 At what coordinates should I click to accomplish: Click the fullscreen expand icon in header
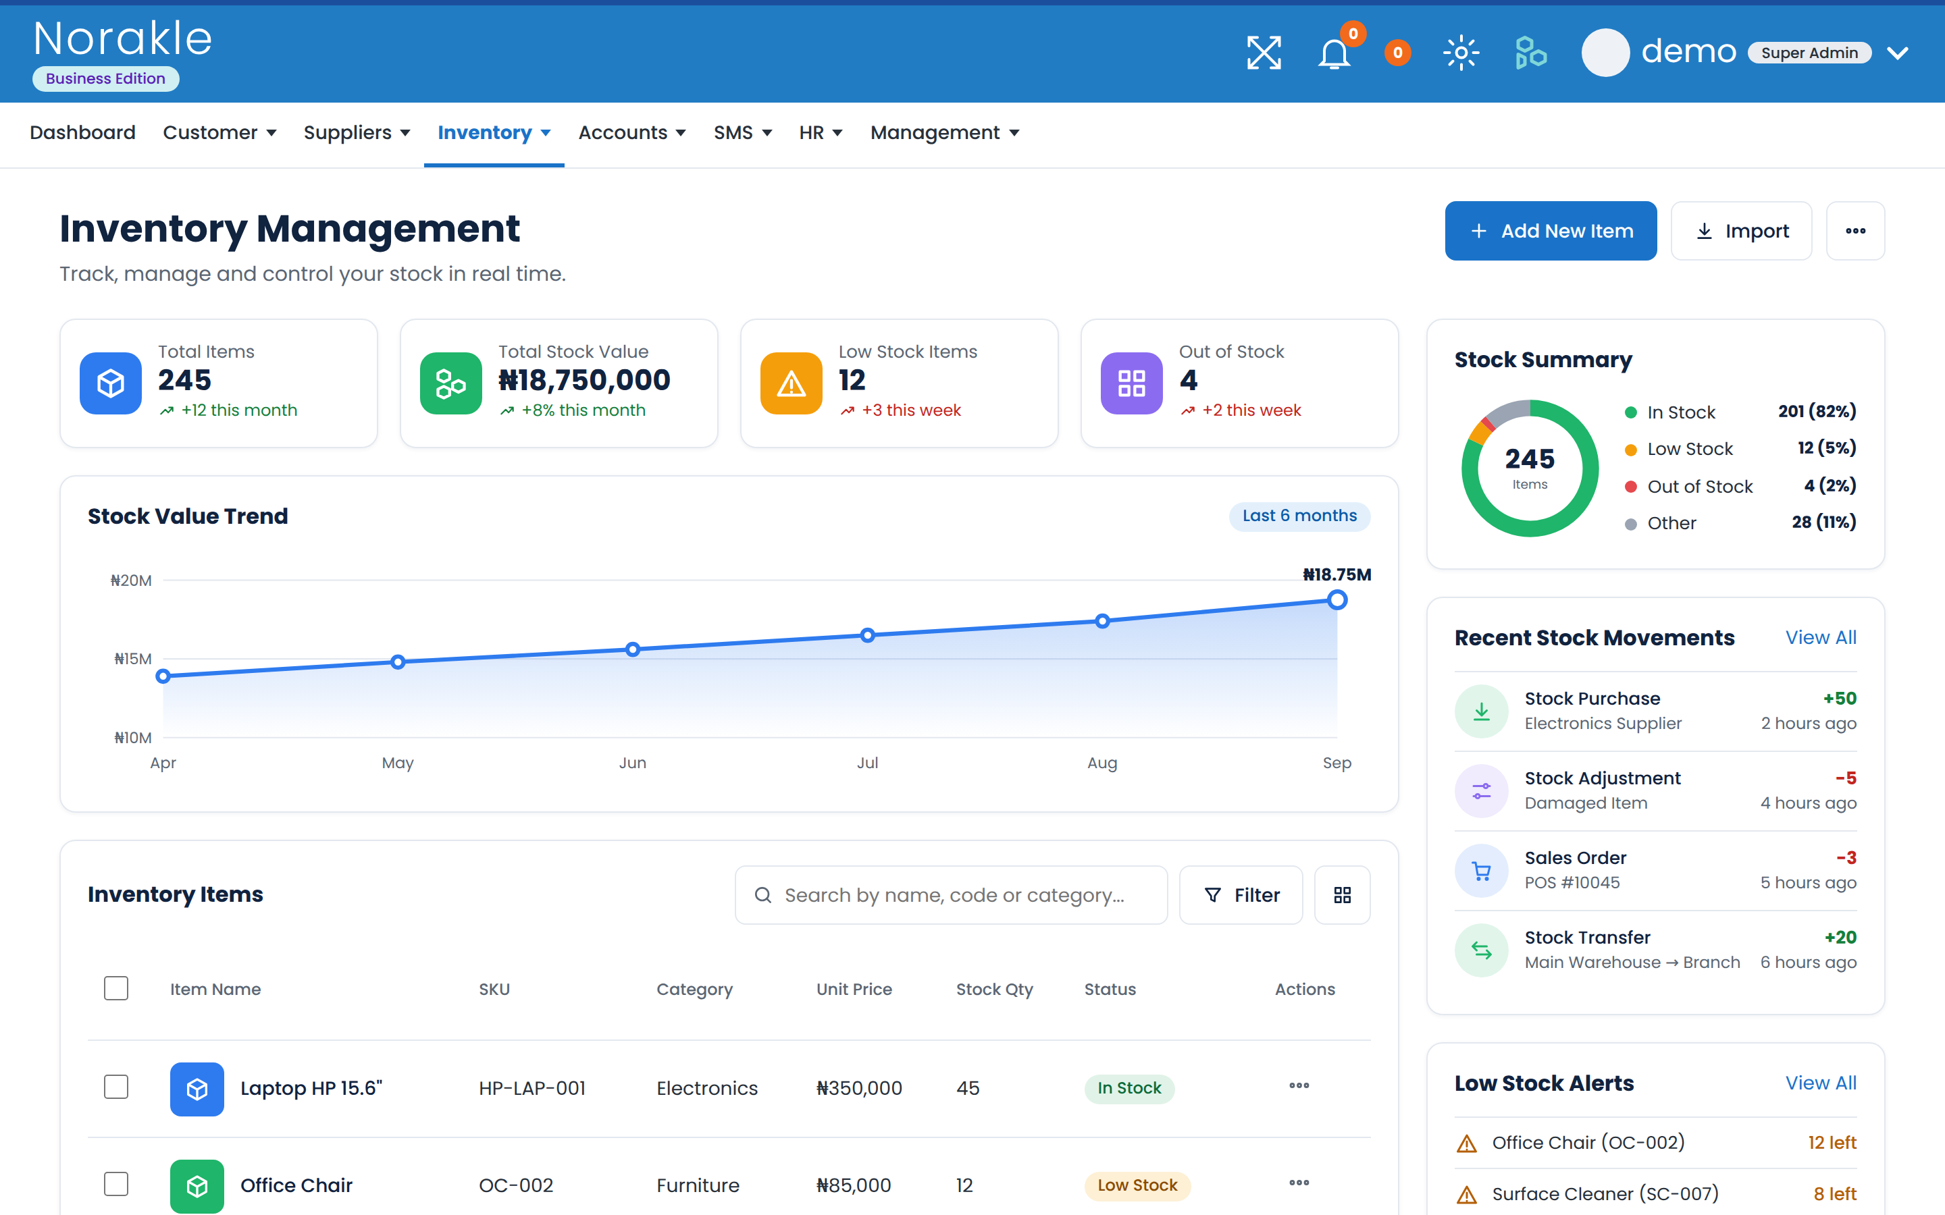[x=1264, y=53]
